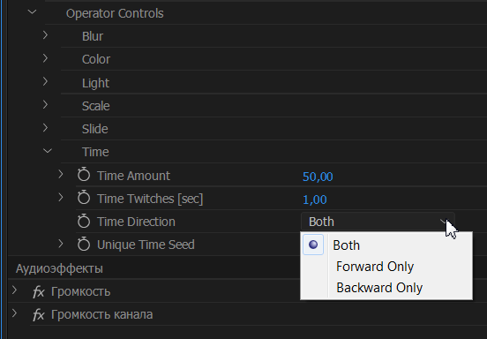Toggle the Time Amount animation stopwatch
The width and height of the screenshot is (487, 339).
coord(84,175)
